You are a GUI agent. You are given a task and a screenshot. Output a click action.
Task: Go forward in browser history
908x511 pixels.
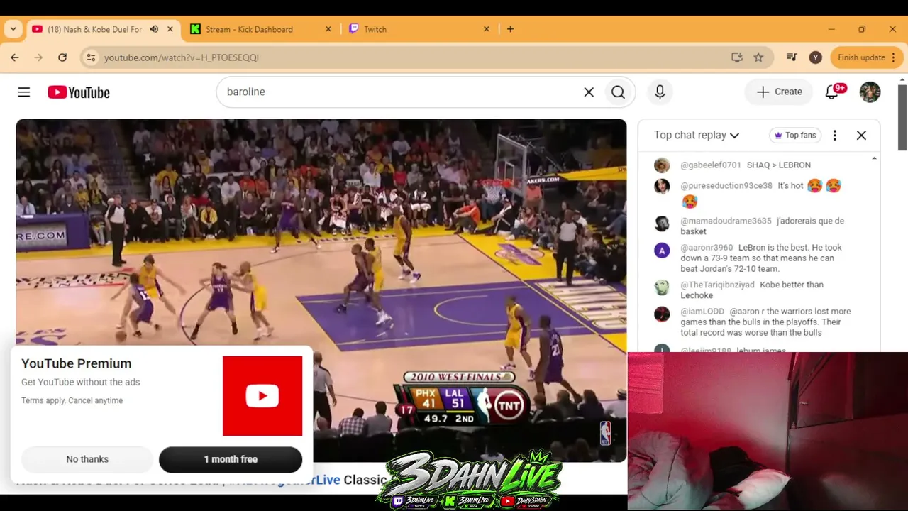click(38, 57)
